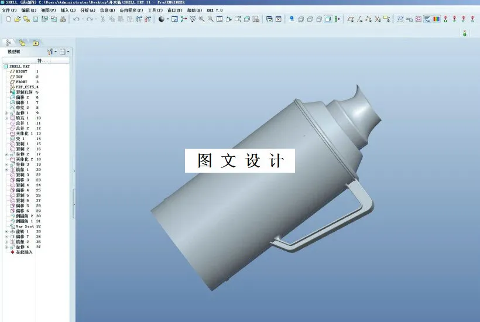Switch display to hidden line cube icon

click(310, 19)
